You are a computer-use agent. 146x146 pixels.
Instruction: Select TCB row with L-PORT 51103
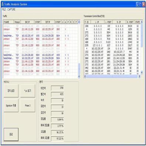tap(112, 42)
